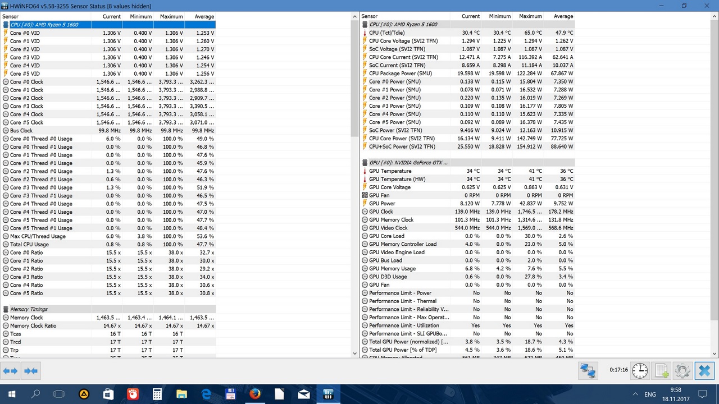Select the Max CPU/Thread Usage row

108,236
